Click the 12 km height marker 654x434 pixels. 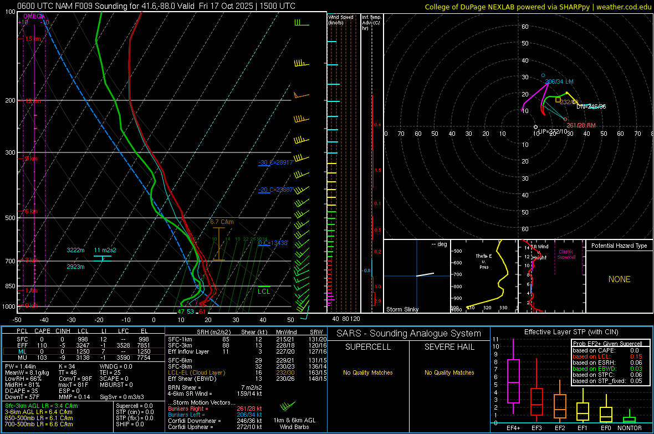pos(33,101)
